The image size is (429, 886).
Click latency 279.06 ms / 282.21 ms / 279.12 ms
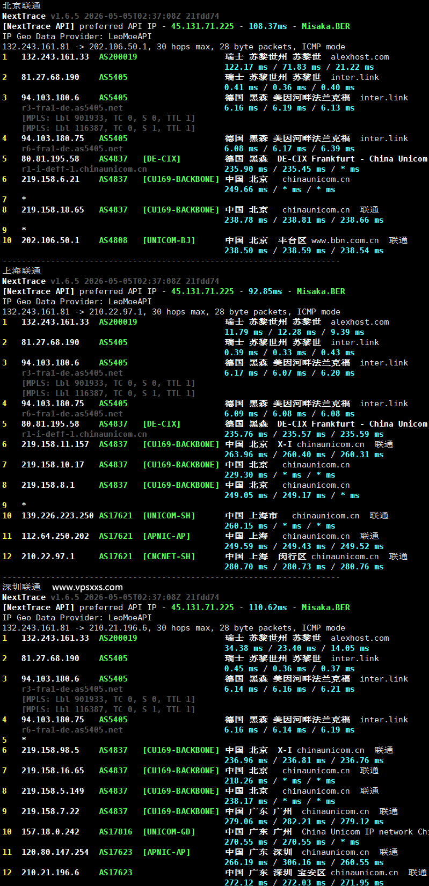(x=304, y=822)
